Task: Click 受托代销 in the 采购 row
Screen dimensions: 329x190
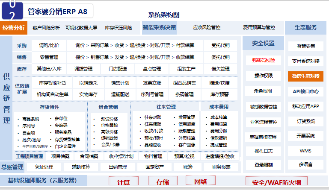Action: (220, 45)
